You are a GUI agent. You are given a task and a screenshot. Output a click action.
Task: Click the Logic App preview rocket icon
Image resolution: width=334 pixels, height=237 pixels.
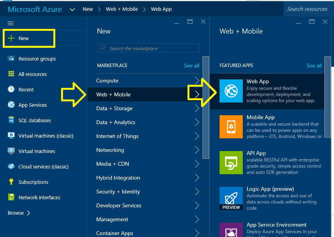231,198
